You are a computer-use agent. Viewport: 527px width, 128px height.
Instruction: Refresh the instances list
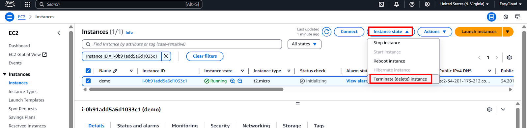pyautogui.click(x=327, y=32)
